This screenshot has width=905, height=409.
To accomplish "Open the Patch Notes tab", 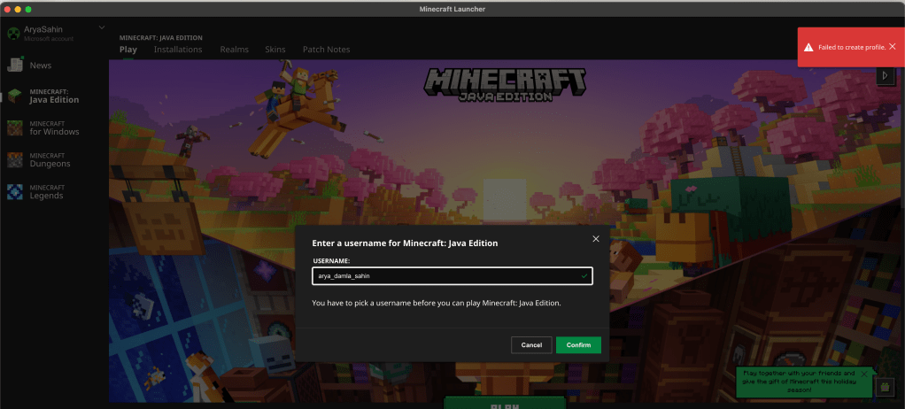I will pos(326,50).
